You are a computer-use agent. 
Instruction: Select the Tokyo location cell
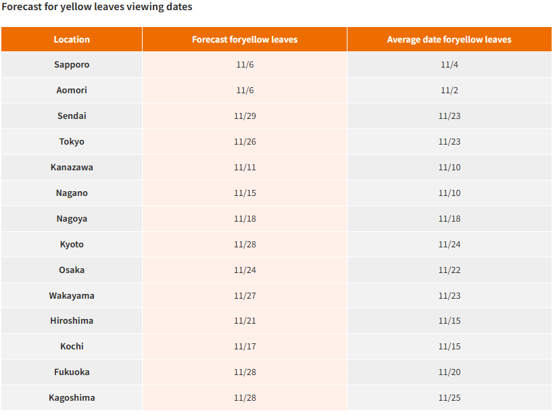(72, 142)
